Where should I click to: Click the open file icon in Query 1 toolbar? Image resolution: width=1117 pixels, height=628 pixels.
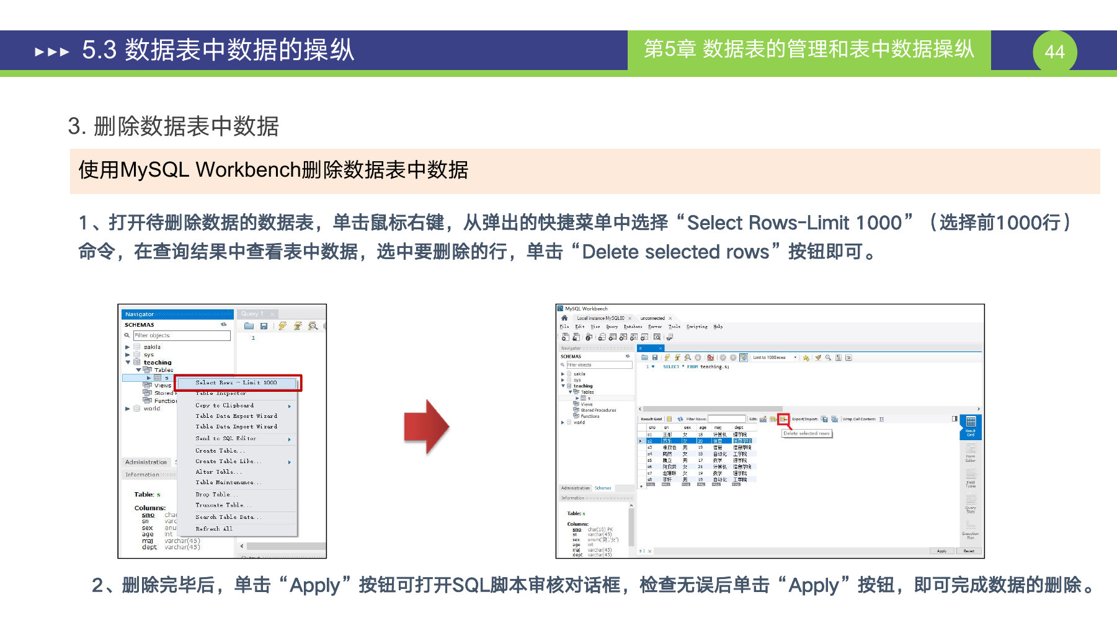tap(249, 326)
